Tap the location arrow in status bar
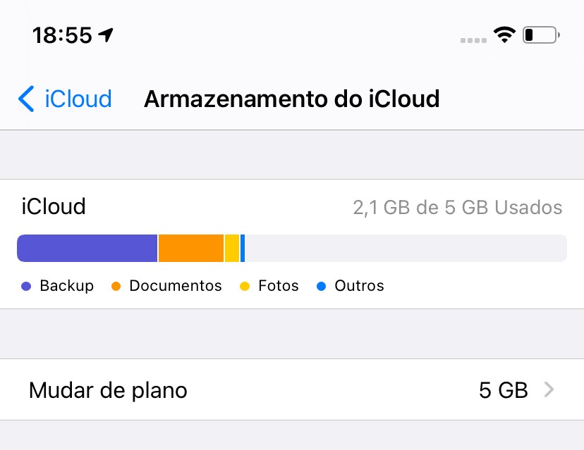 (106, 35)
